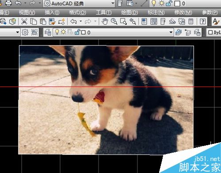Click the Undo arrow in the quick access bar
221x173 pixels.
(18, 3)
